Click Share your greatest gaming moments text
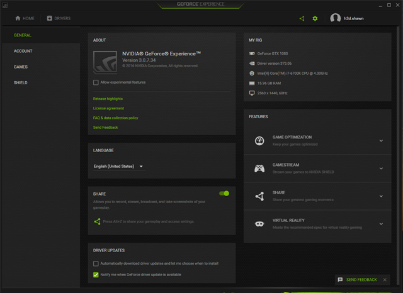Viewport: 403px width, 293px height. (303, 199)
